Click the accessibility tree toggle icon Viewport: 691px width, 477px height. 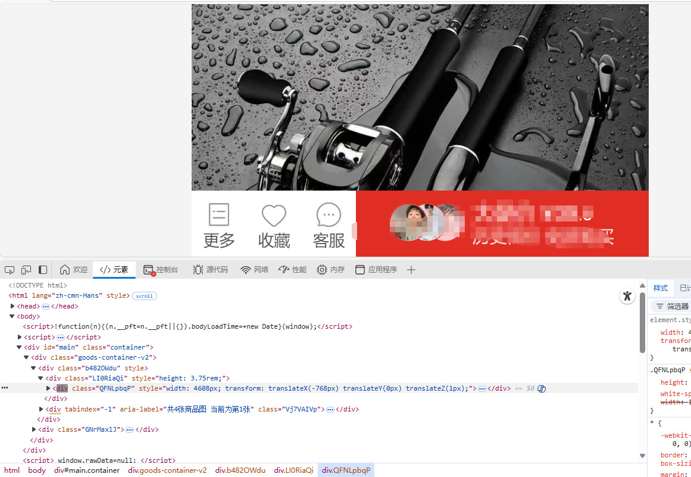coord(627,296)
